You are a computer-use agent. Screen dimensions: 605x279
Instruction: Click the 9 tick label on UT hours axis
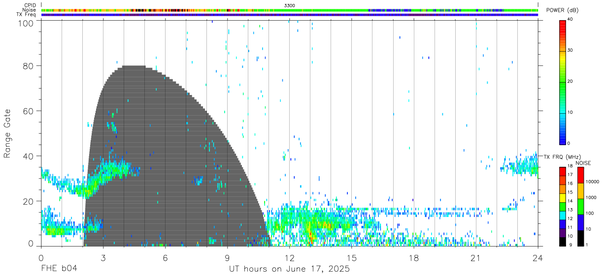point(227,258)
